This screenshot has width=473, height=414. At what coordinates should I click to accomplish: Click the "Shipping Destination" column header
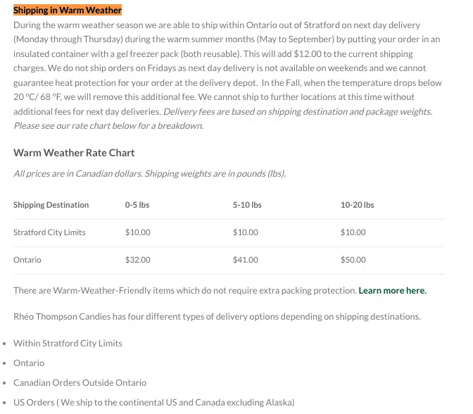(x=51, y=205)
